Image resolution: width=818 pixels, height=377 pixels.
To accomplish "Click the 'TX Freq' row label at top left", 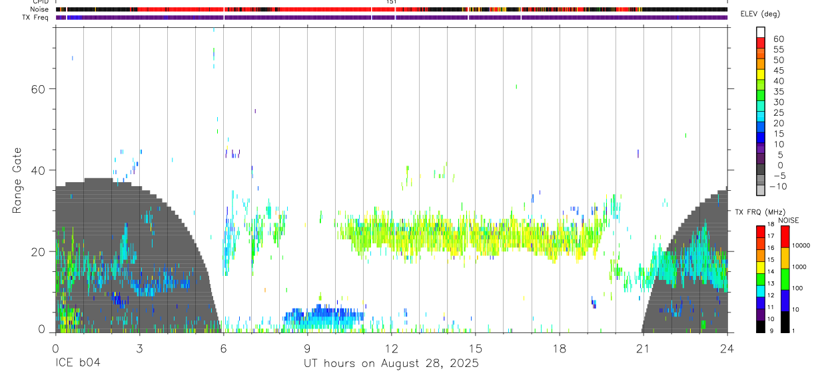I will click(x=37, y=17).
